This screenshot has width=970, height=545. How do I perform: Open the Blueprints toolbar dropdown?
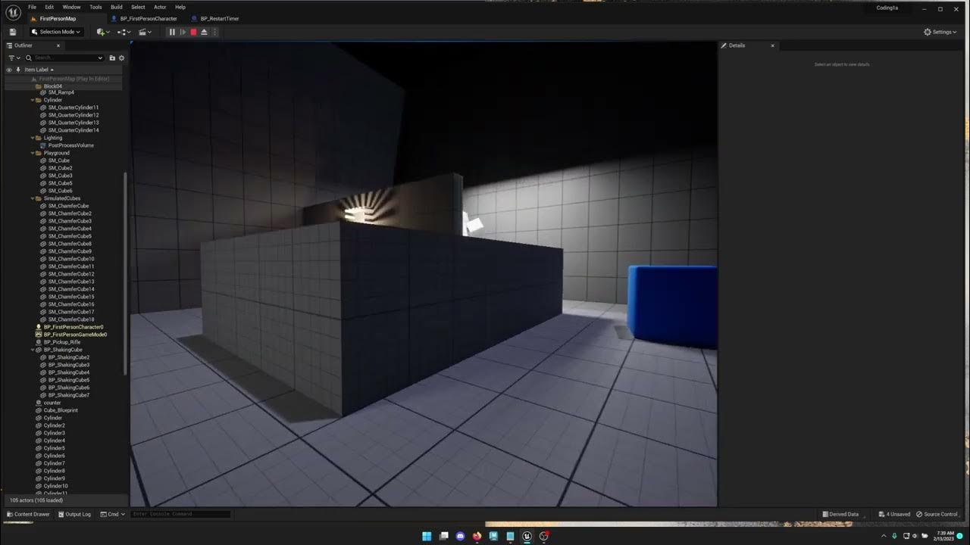[124, 32]
